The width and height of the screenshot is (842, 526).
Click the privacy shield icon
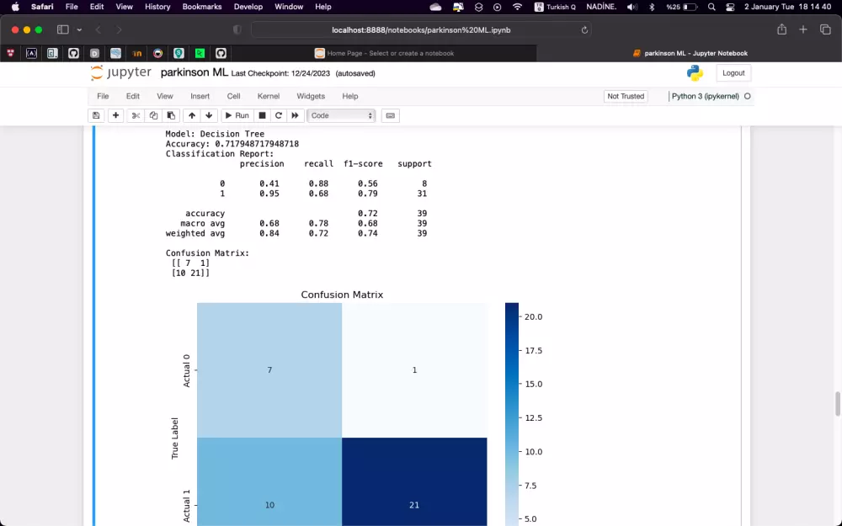point(237,30)
